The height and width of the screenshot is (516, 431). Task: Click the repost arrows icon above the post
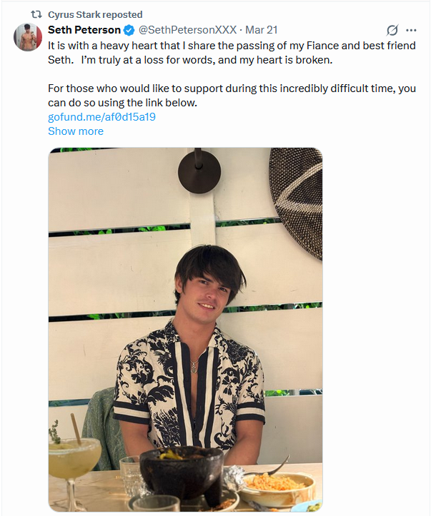click(x=38, y=14)
